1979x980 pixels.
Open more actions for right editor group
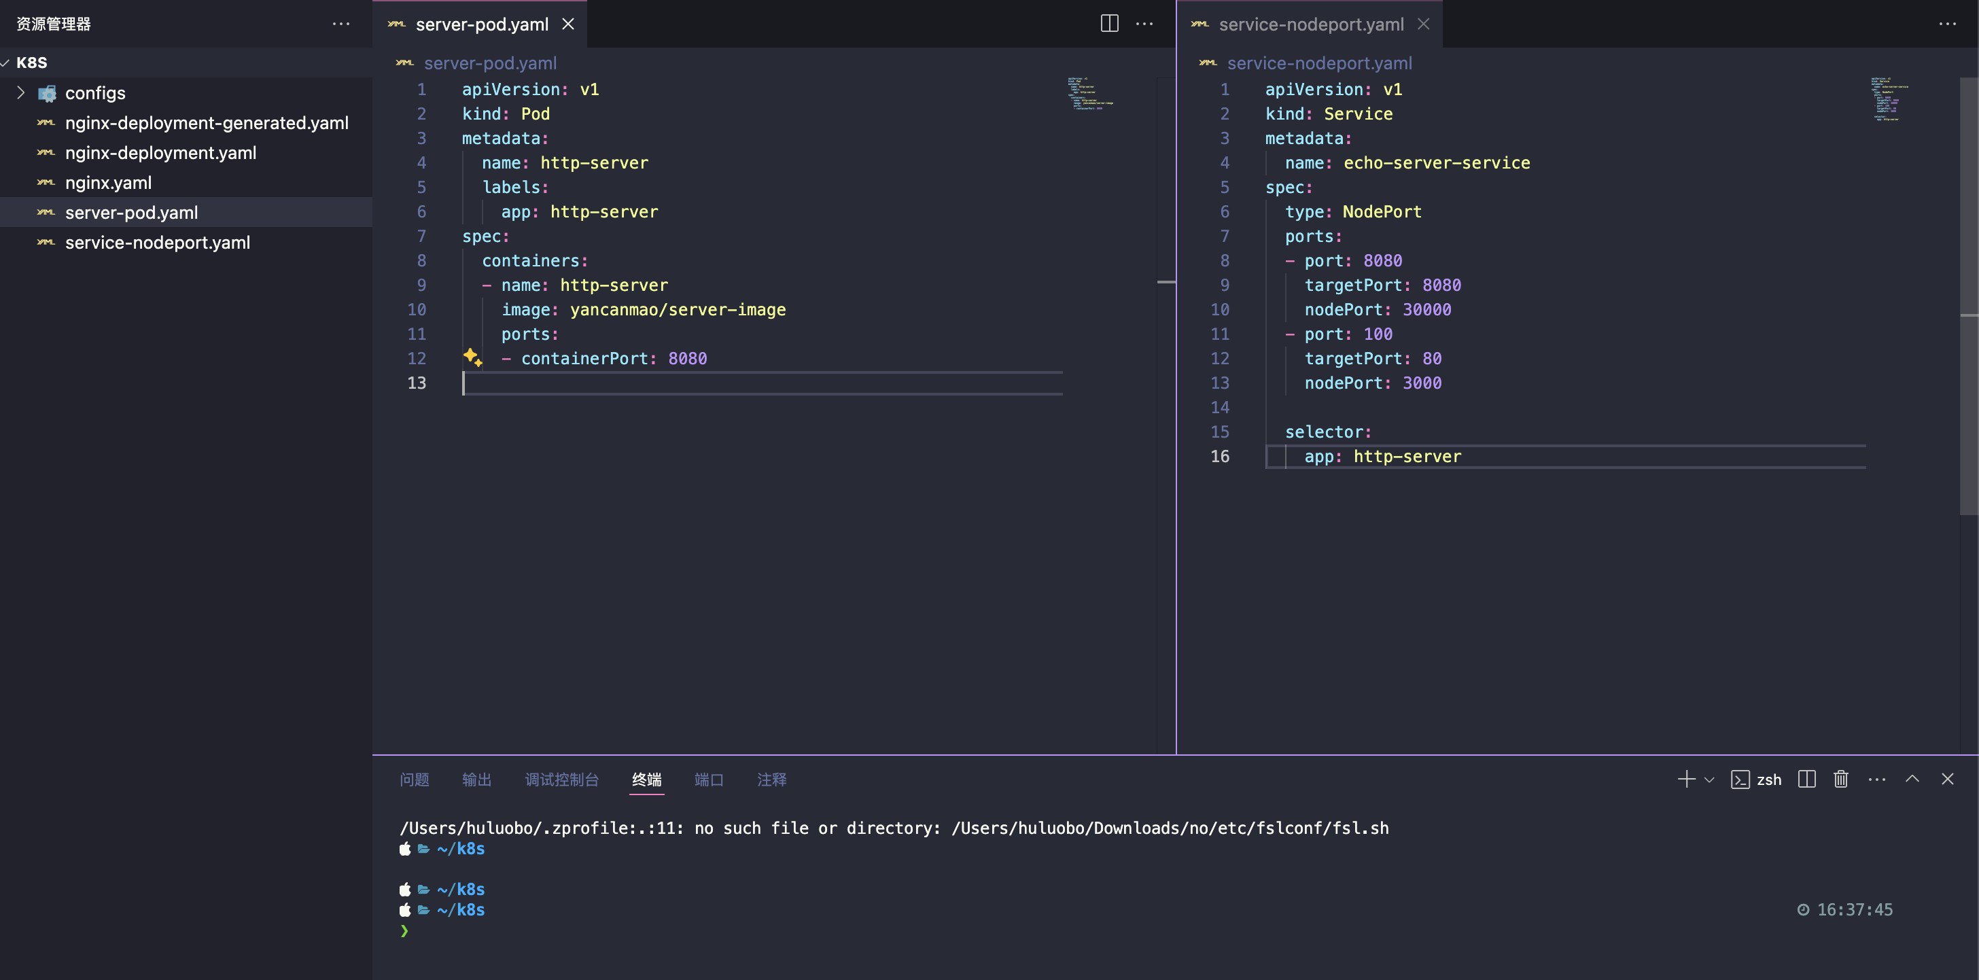click(x=1947, y=24)
